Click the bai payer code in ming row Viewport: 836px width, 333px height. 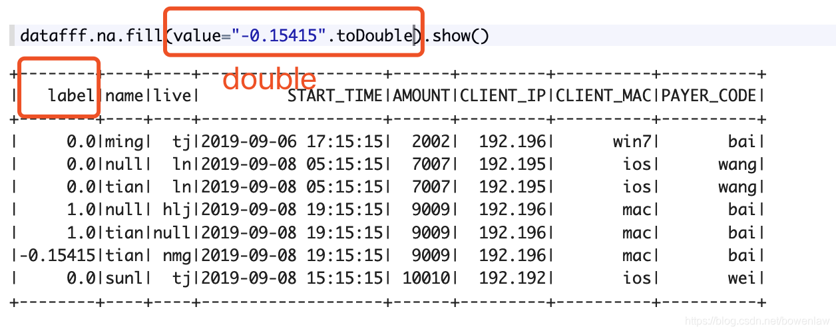pos(743,141)
